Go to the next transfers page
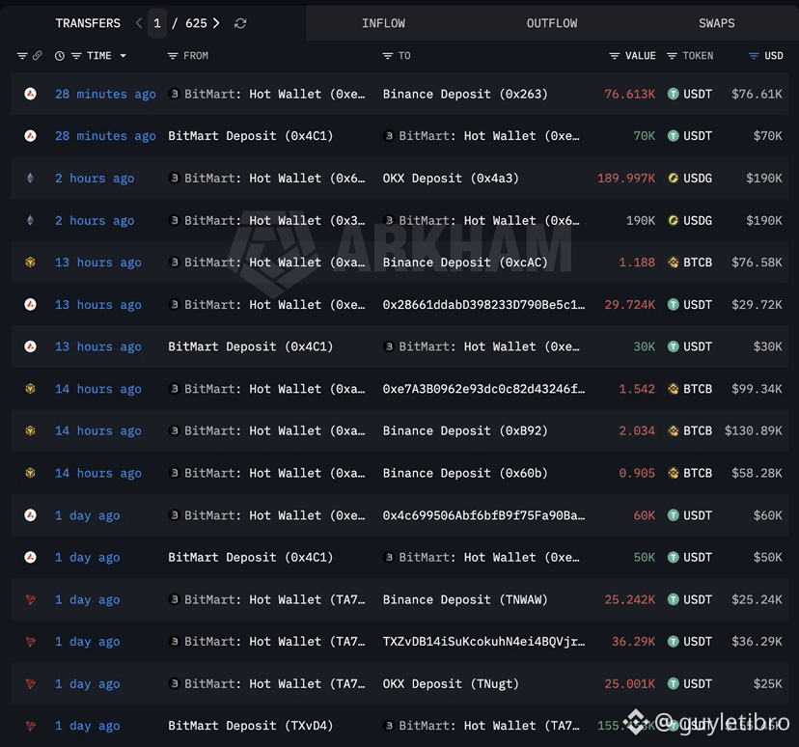Viewport: 799px width, 747px height. [x=216, y=23]
